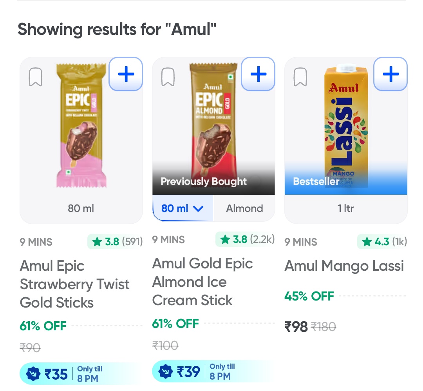Open Amul Gold Epic Almond Ice Cream title
423x391 pixels.
tap(202, 282)
